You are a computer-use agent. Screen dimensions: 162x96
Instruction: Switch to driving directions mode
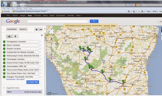coord(9,36)
